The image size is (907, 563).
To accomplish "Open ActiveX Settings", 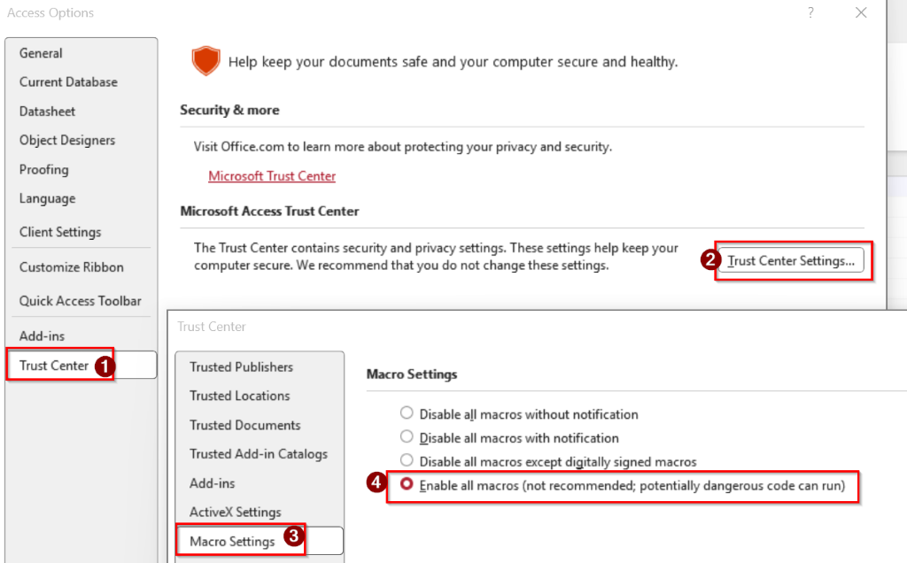I will click(236, 512).
